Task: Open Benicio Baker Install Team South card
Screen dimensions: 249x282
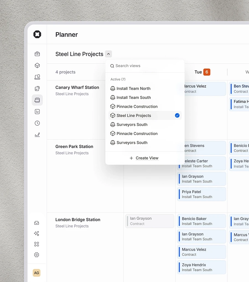Action: tap(202, 221)
